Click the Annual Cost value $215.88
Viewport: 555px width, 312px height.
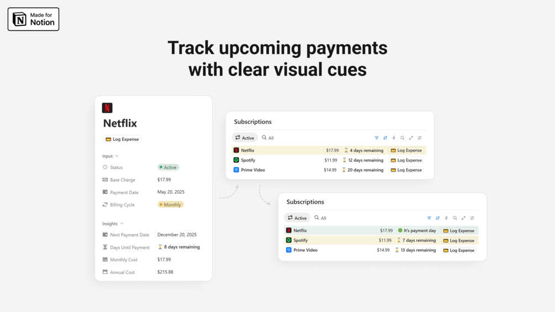tap(165, 272)
